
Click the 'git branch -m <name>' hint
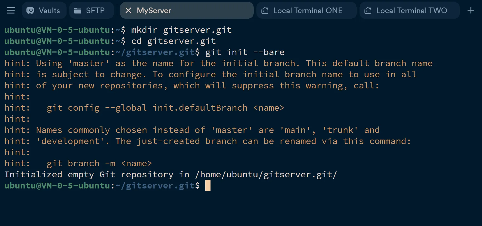pyautogui.click(x=99, y=163)
